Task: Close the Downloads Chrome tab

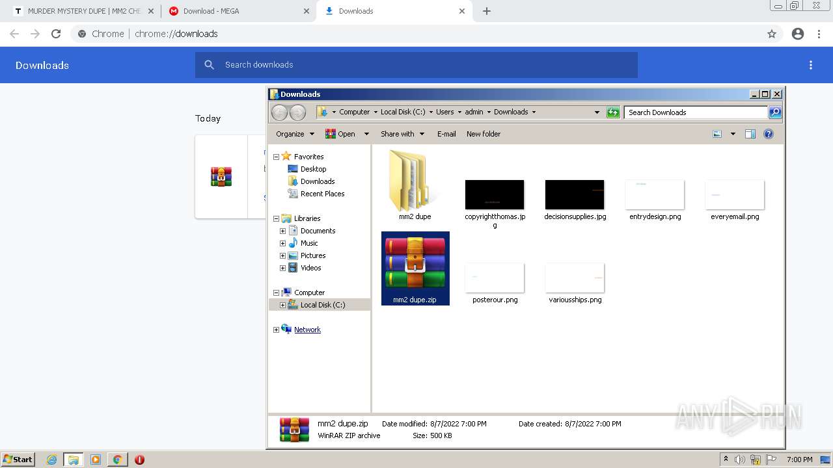Action: pos(462,11)
